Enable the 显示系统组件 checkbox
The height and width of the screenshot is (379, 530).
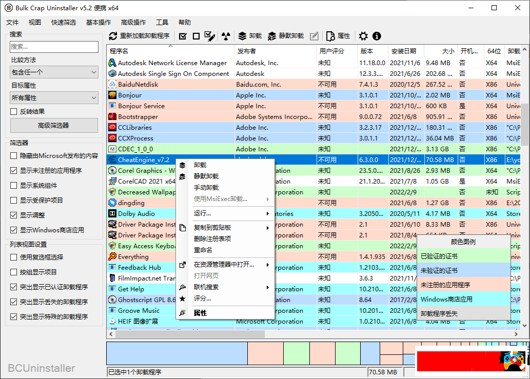click(x=13, y=186)
